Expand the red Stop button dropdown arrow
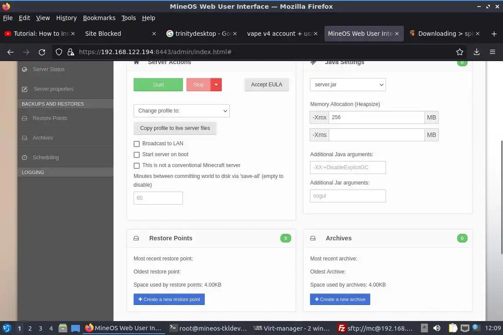The image size is (503, 335). [x=216, y=85]
